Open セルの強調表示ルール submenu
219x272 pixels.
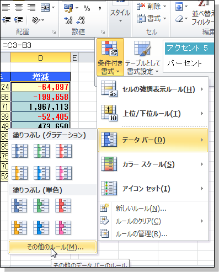tap(153, 89)
